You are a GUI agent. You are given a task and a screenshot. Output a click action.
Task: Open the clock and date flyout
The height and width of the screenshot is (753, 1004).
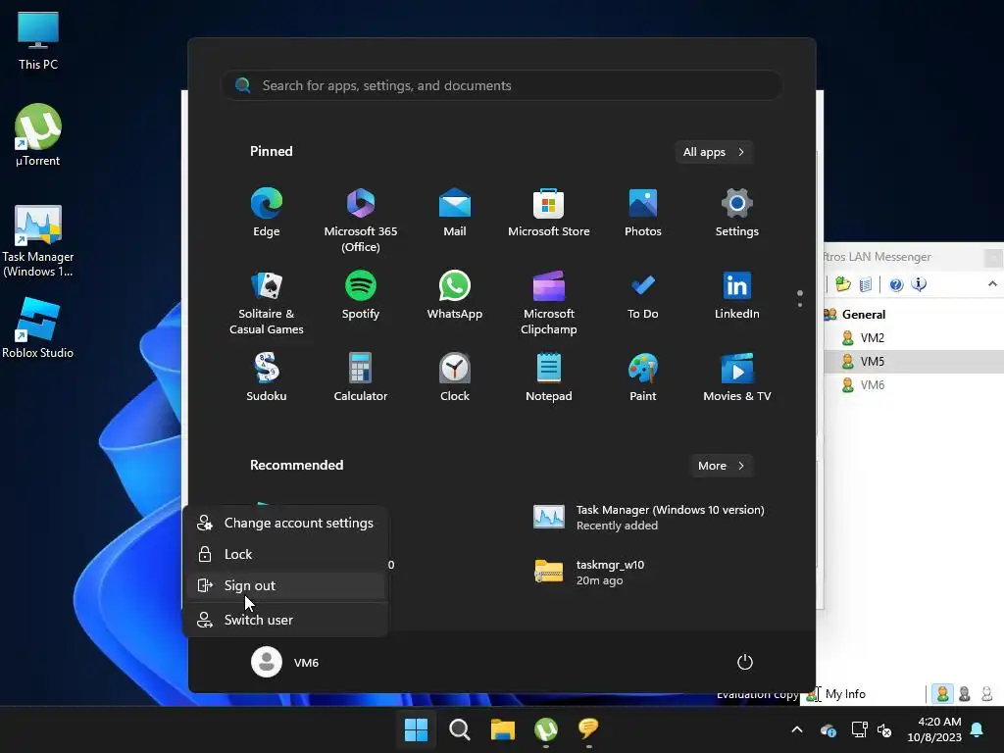(x=934, y=729)
